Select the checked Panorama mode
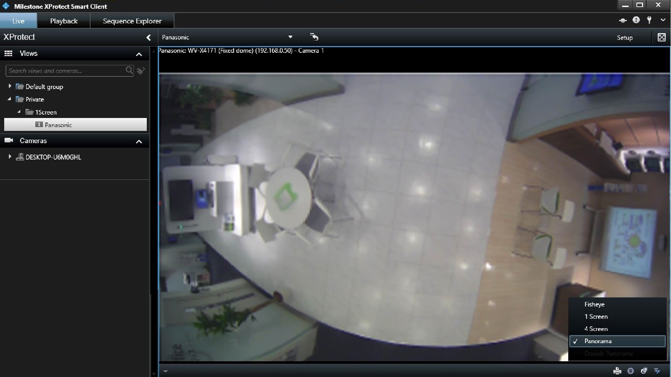Viewport: 671px width, 377px height. (x=618, y=341)
